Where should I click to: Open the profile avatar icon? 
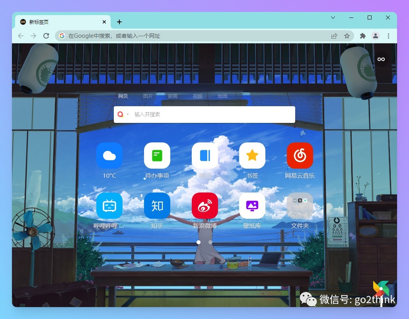(376, 36)
